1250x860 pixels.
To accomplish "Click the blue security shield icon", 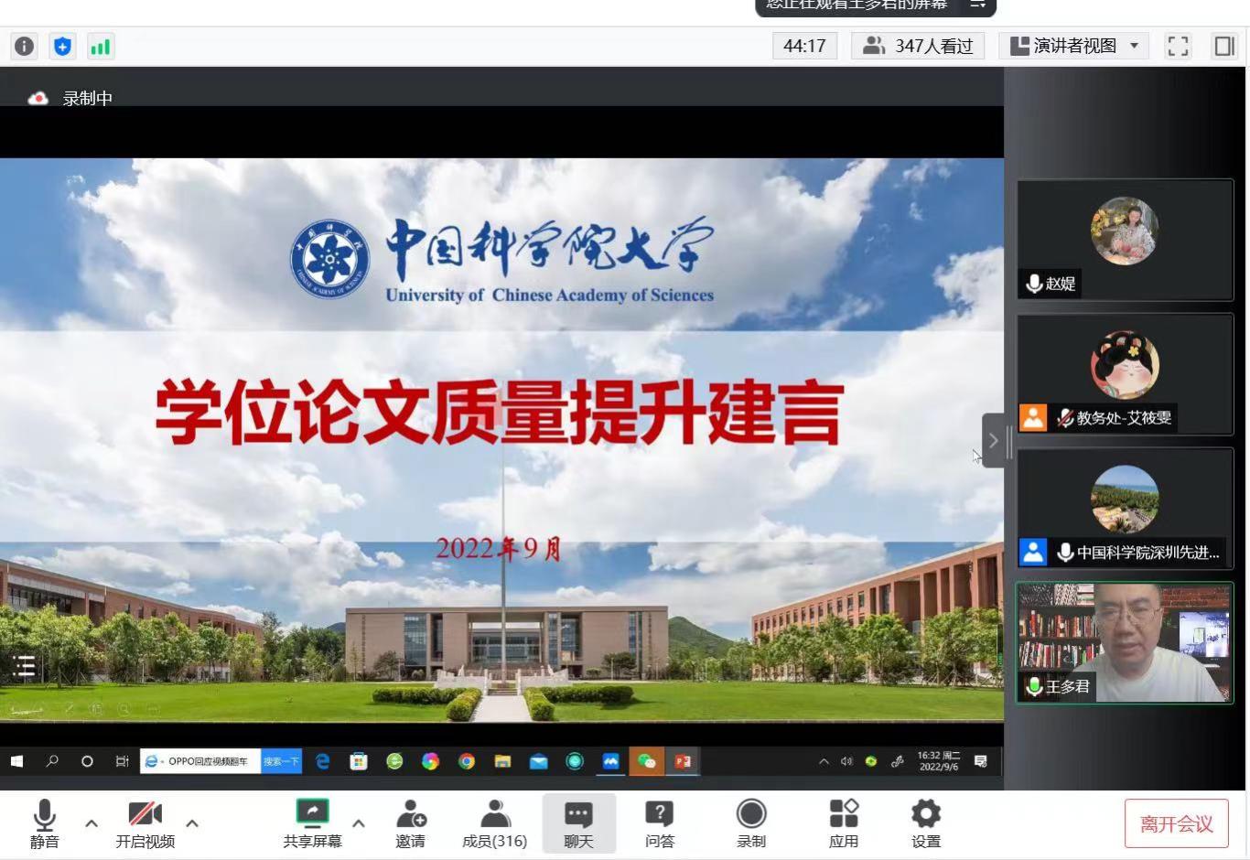I will (x=62, y=46).
